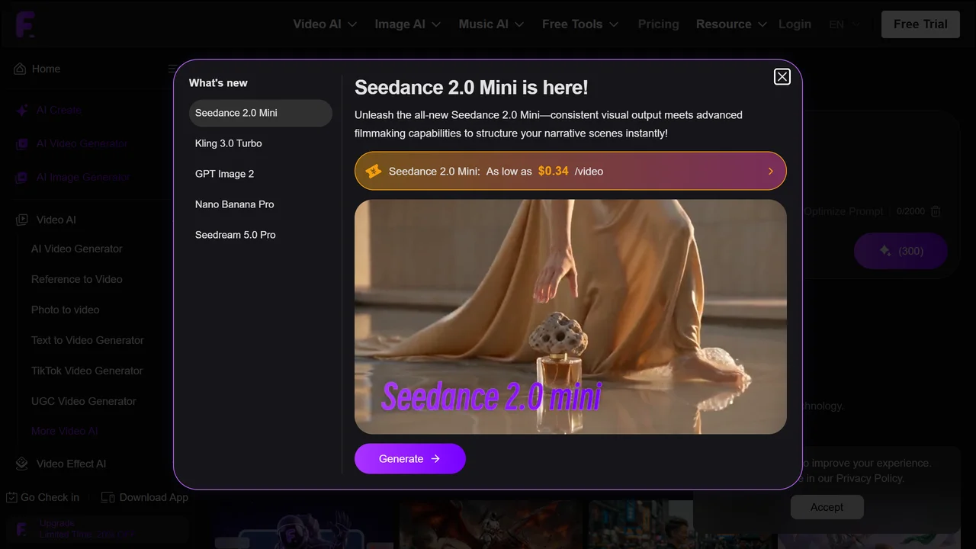This screenshot has height=549, width=976.
Task: Open the Image AI dropdown menu
Action: click(408, 24)
